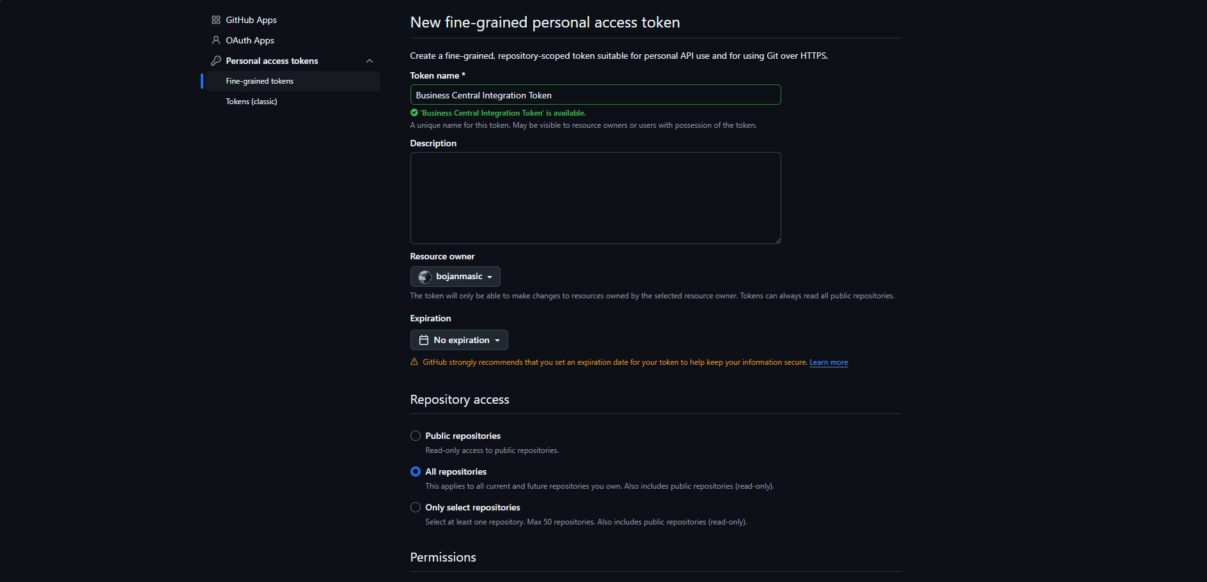Image resolution: width=1207 pixels, height=582 pixels.
Task: Open the Resource owner dropdown
Action: point(455,277)
